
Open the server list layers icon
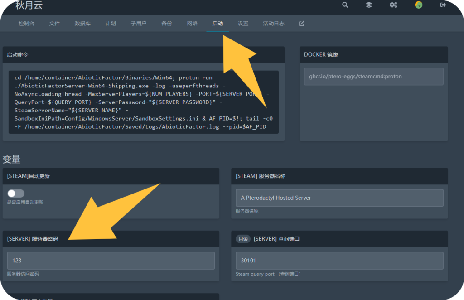(369, 5)
